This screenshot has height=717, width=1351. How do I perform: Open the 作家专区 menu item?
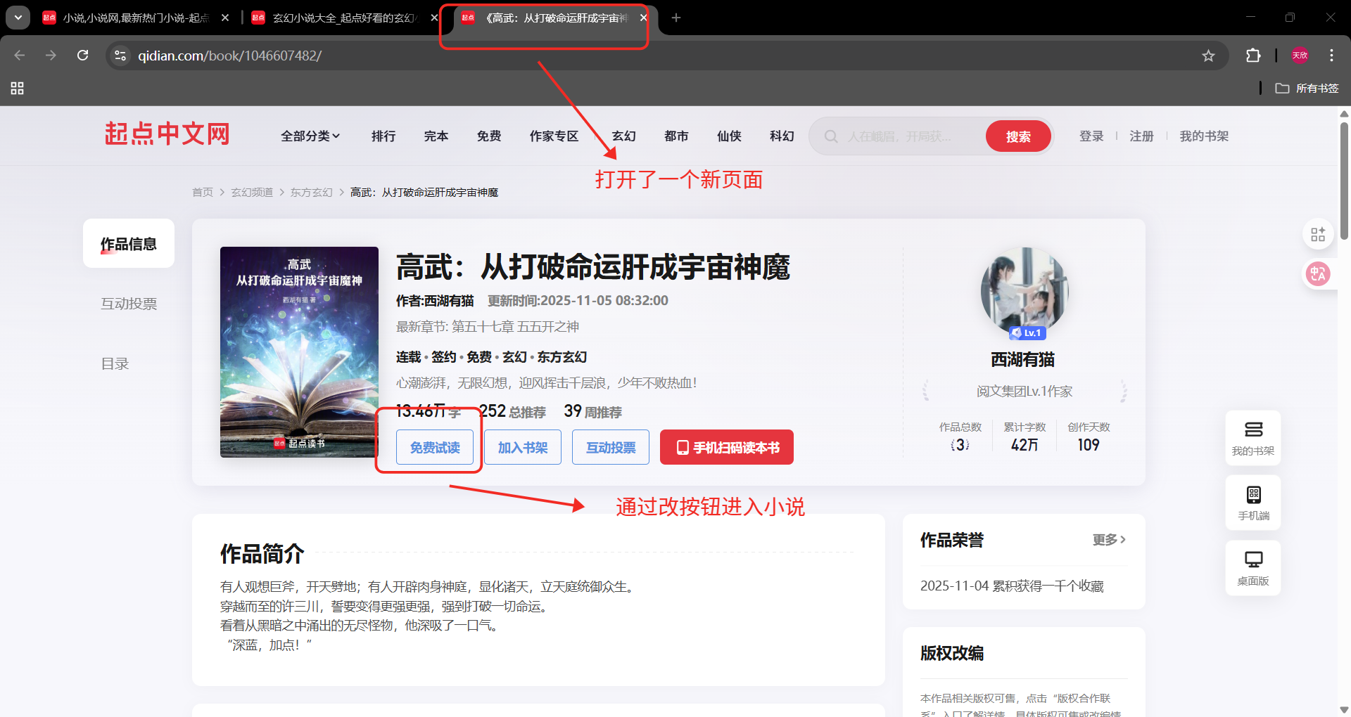(554, 136)
